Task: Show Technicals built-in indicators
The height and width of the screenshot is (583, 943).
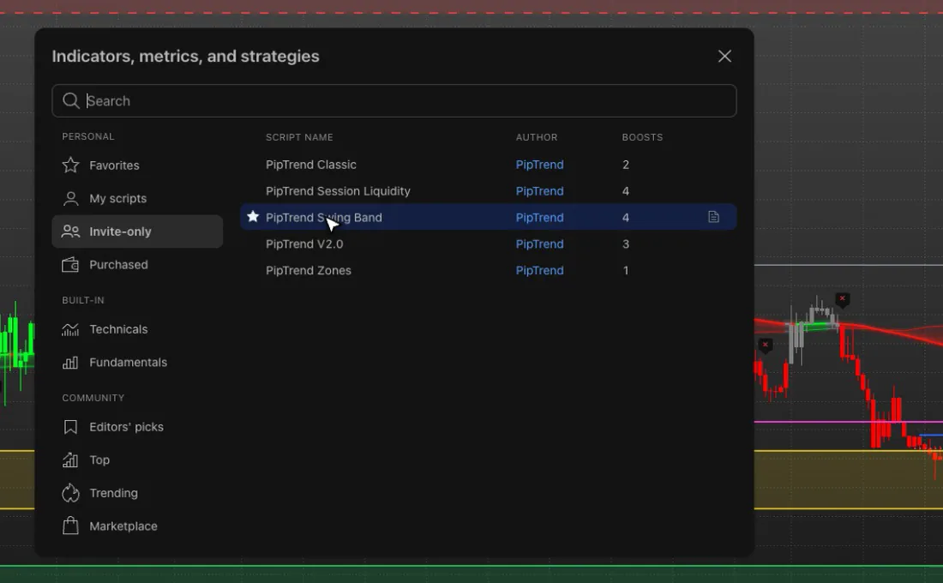Action: (137, 329)
